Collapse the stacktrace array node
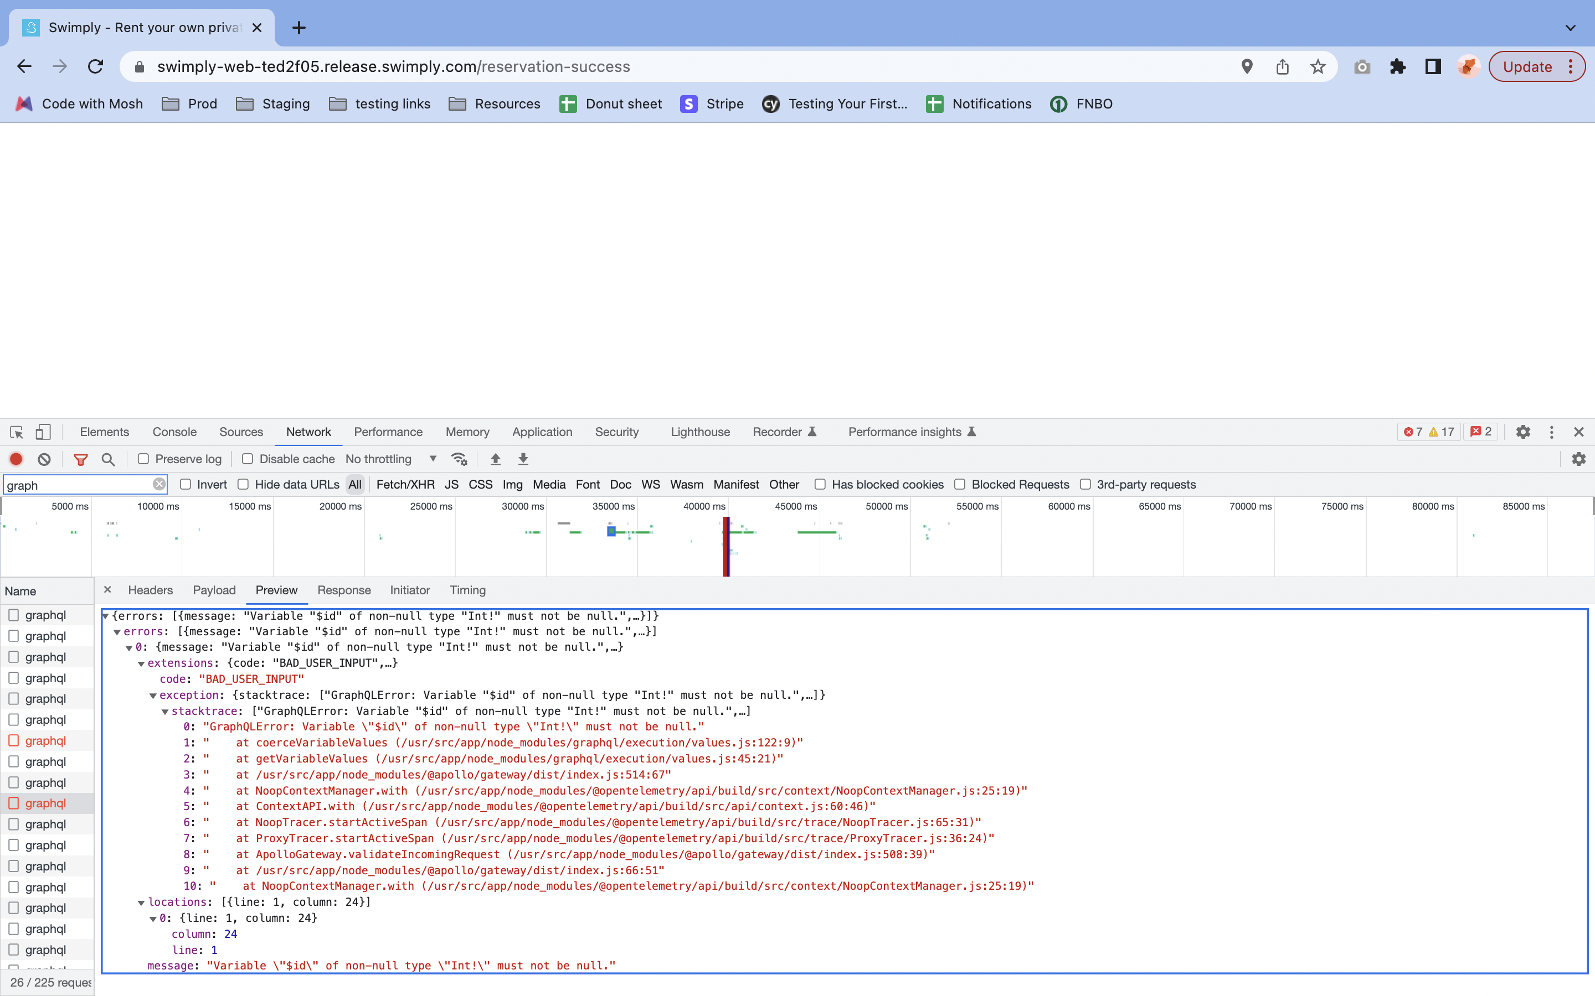 point(165,712)
